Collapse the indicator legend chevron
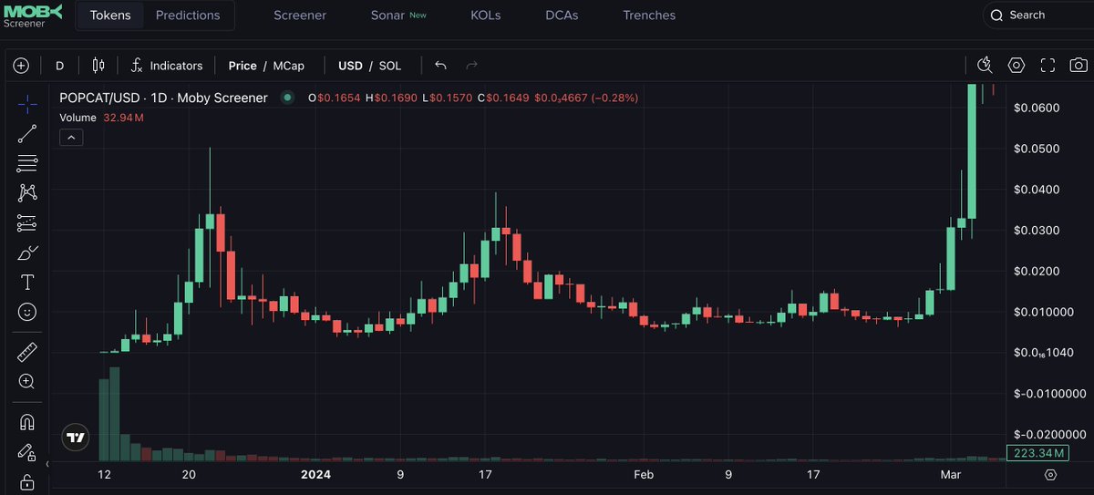Image resolution: width=1094 pixels, height=495 pixels. pyautogui.click(x=71, y=138)
